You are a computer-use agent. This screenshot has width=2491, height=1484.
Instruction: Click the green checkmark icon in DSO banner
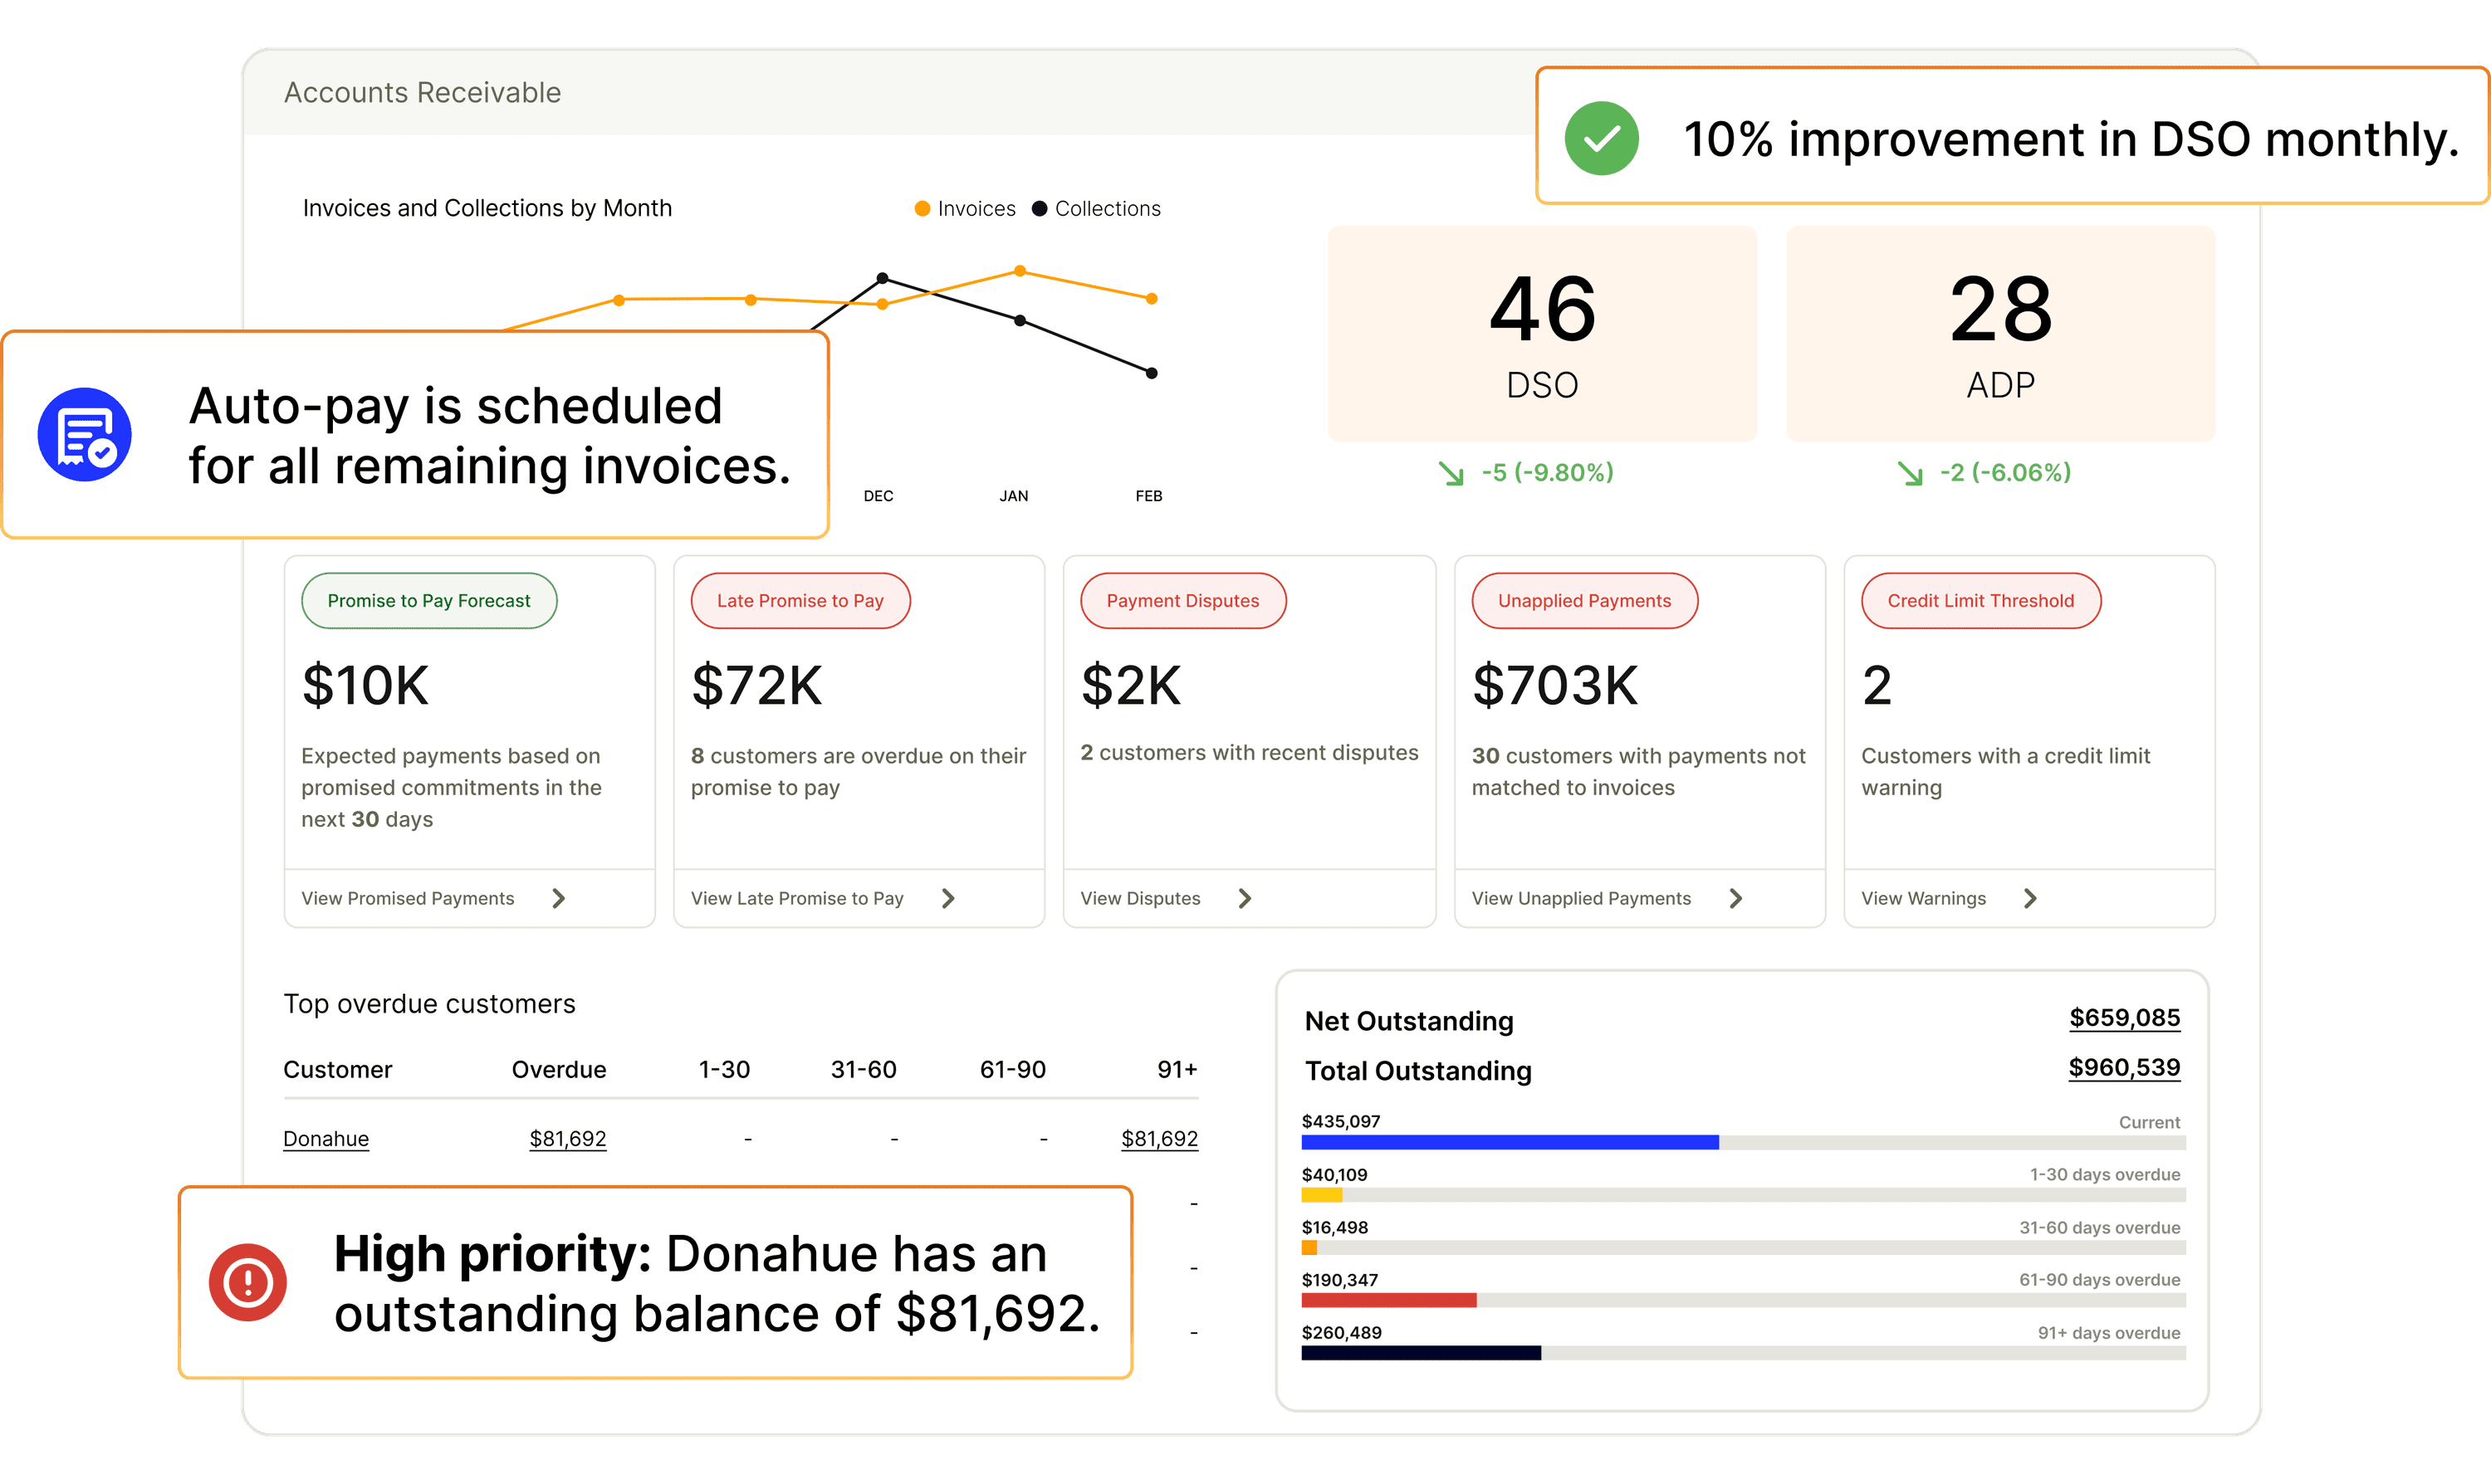pyautogui.click(x=1602, y=138)
